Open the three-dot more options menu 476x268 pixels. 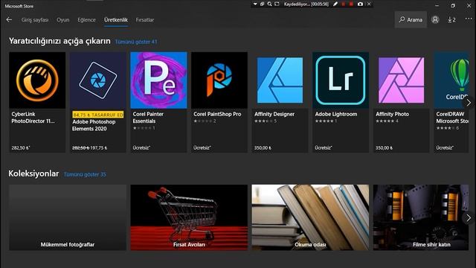coord(469,19)
